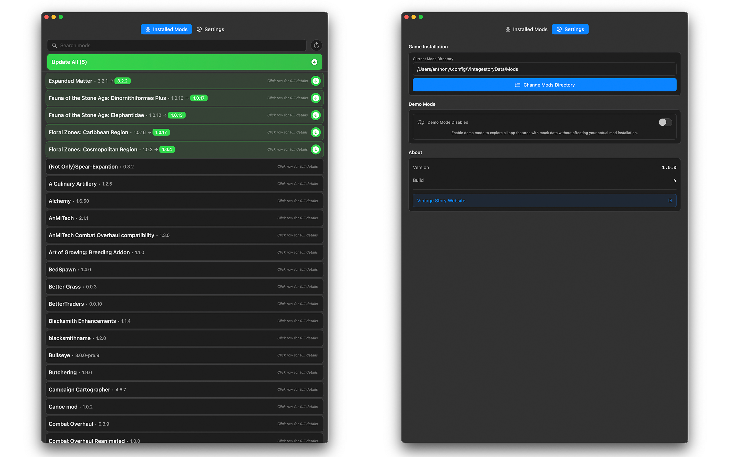Click the external link icon on Vintage Story Website

tap(670, 201)
